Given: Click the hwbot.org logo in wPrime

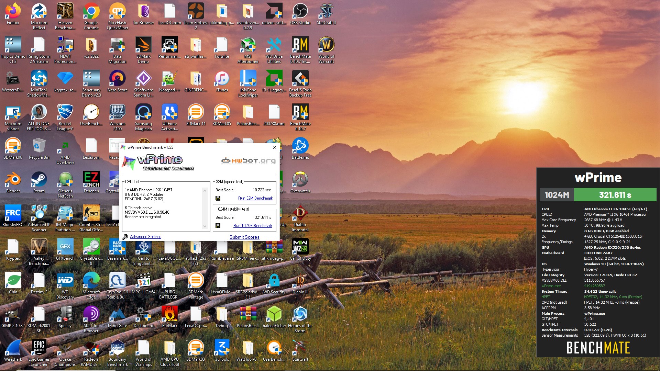Looking at the screenshot, I should (248, 160).
